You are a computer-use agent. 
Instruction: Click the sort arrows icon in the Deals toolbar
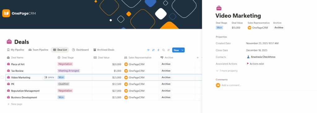click(154, 50)
